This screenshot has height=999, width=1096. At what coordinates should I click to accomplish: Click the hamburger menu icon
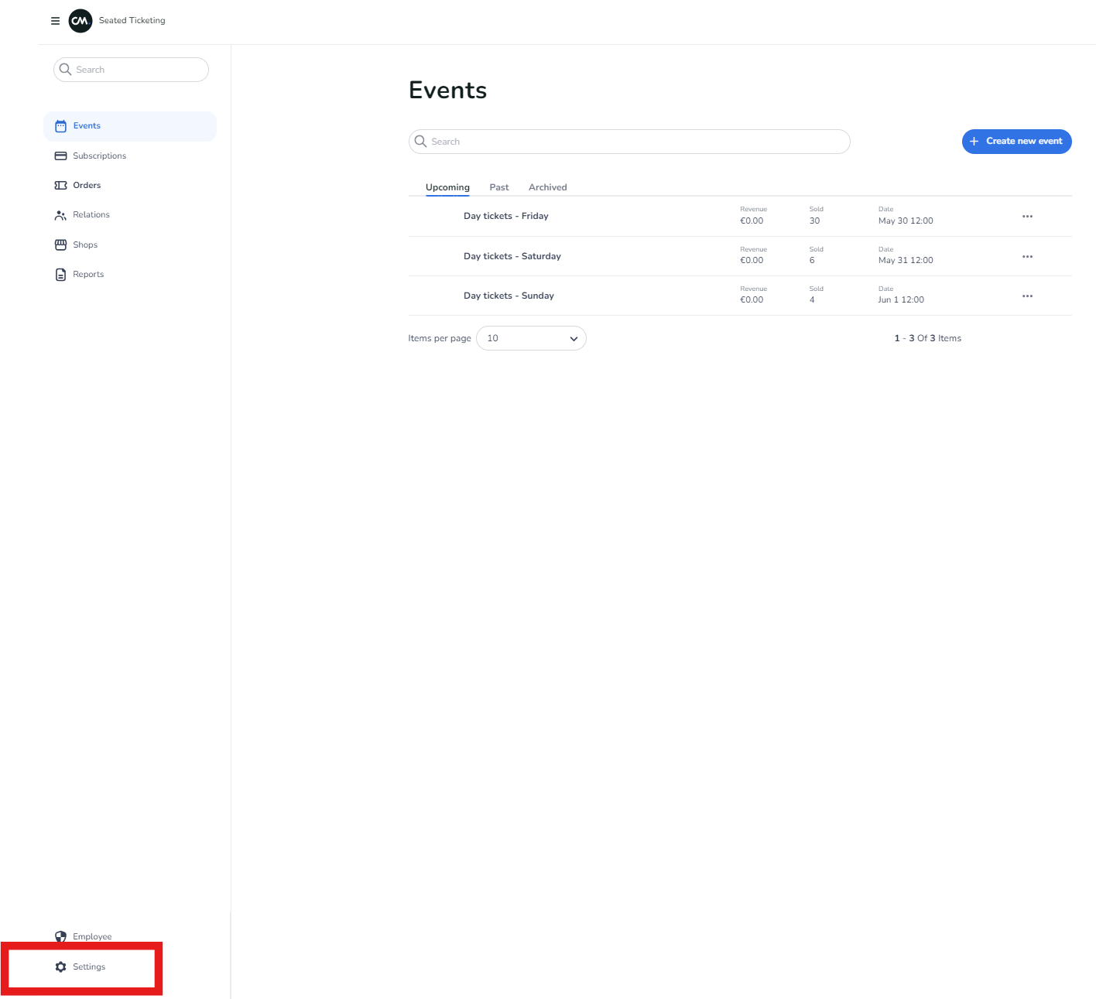[55, 21]
